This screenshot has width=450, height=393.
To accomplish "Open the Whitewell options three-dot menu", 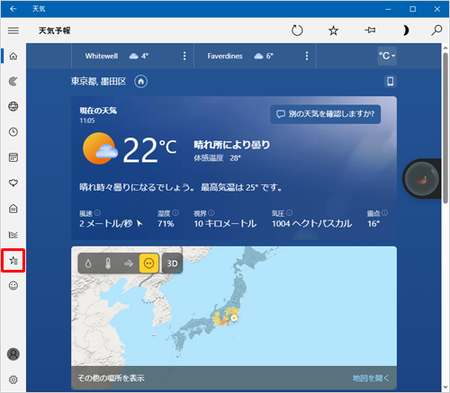I will coord(184,56).
